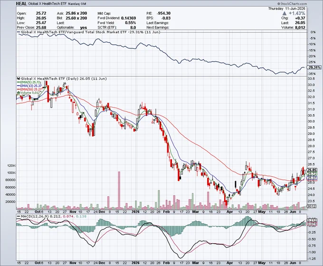Image resolution: width=323 pixels, height=266 pixels.
Task: Click the Next Earnings label
Action: coord(158,28)
